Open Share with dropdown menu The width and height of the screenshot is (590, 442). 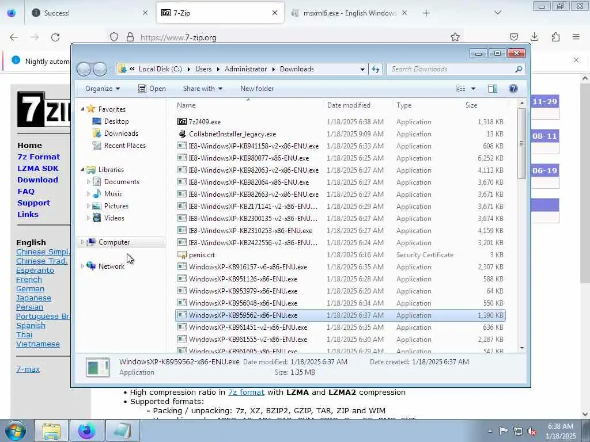pyautogui.click(x=202, y=89)
